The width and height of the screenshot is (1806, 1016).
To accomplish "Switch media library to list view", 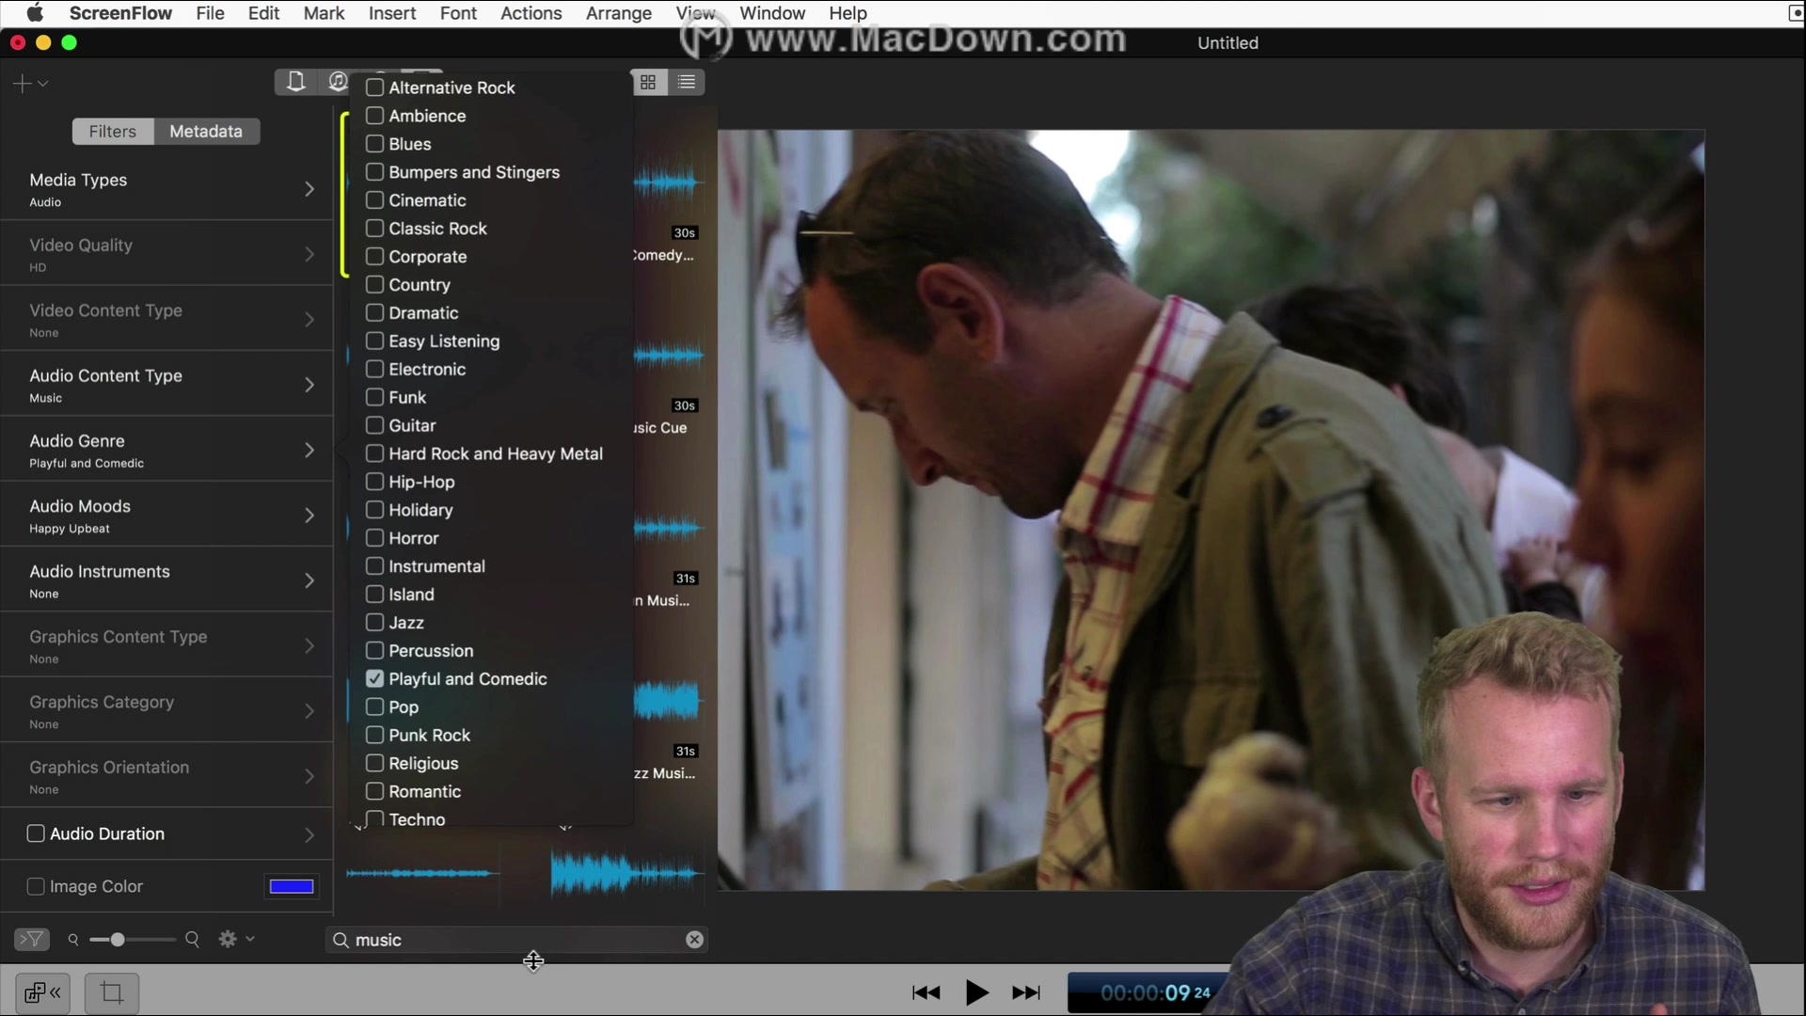I will 687,83.
